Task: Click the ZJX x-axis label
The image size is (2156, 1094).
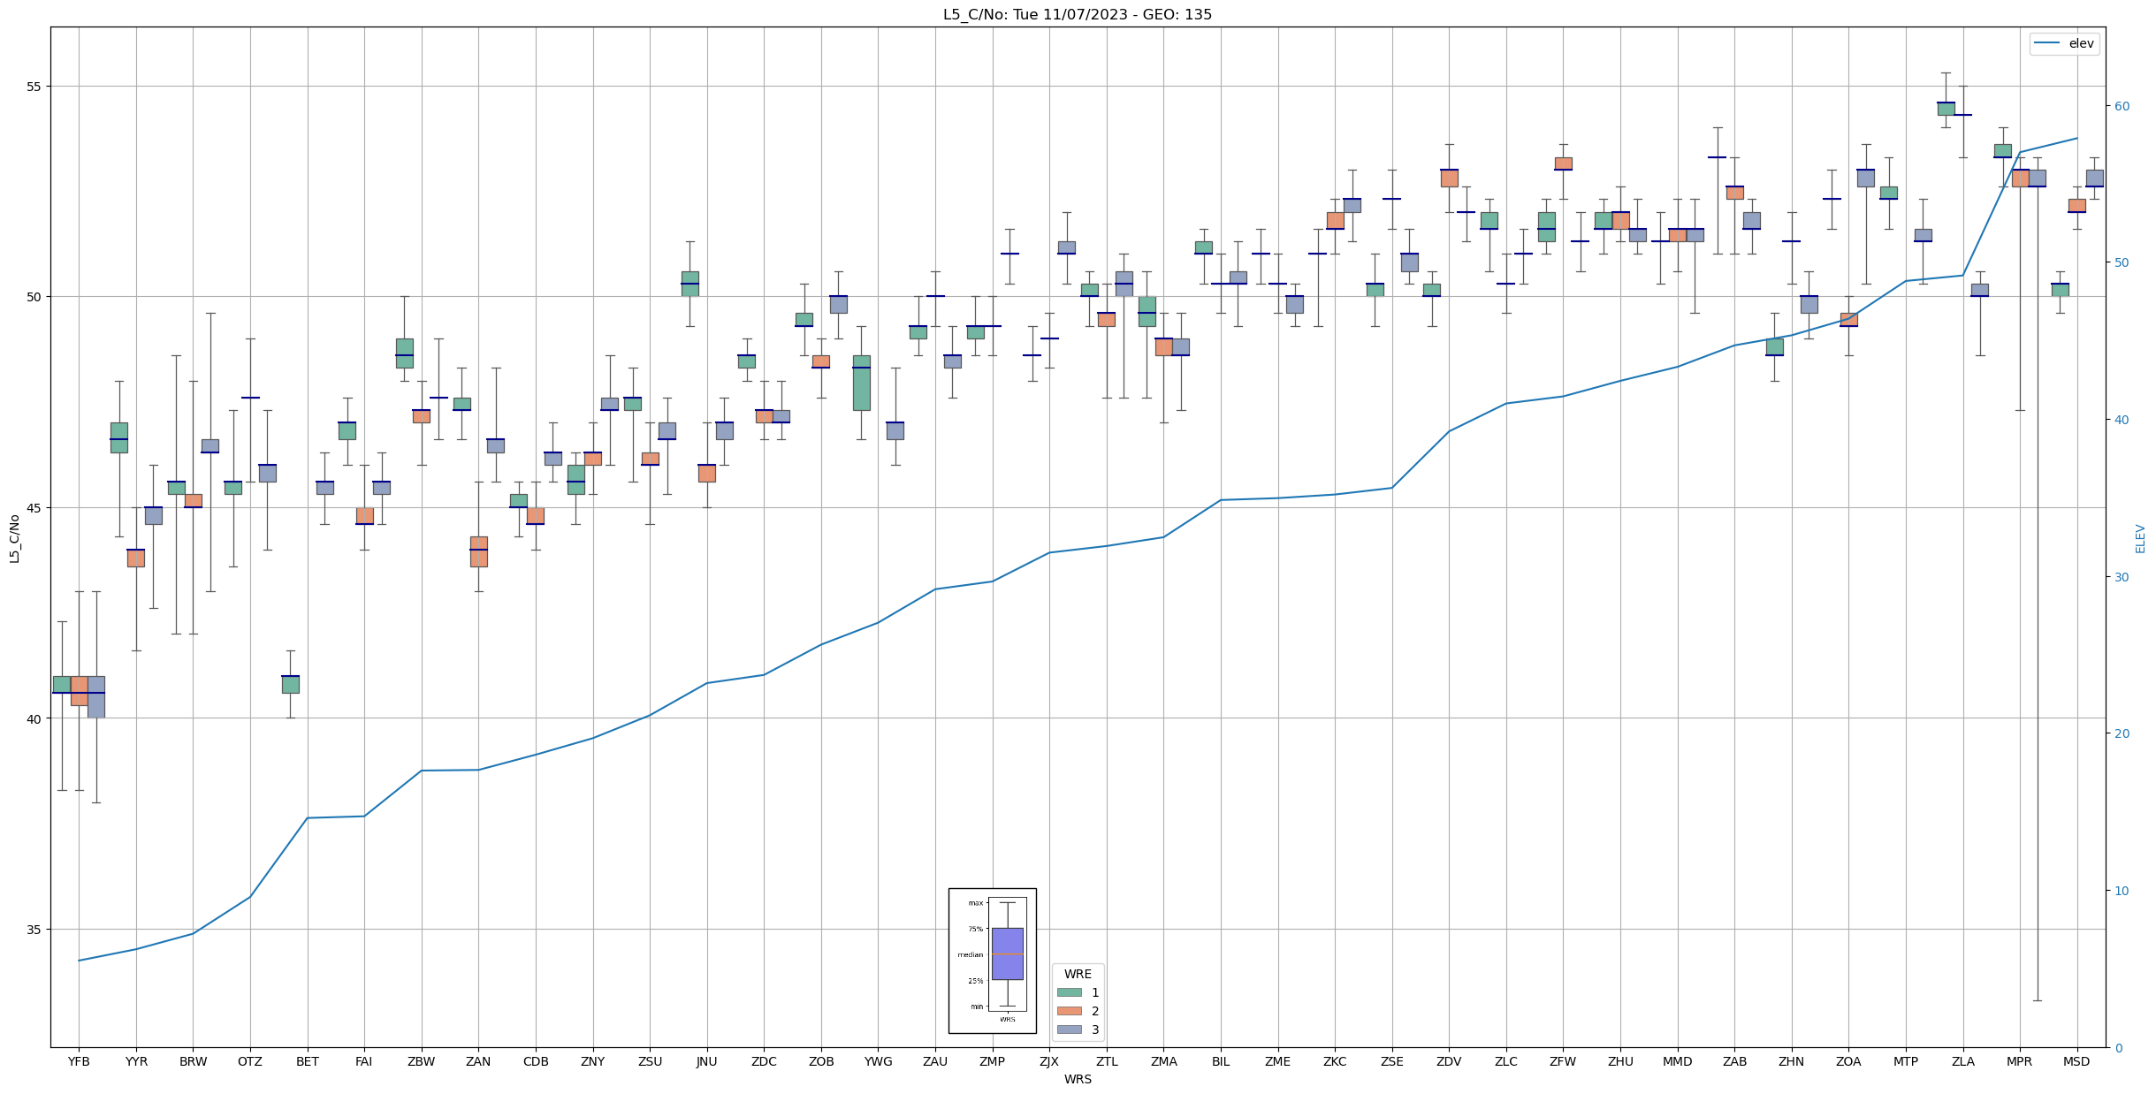Action: [1049, 1061]
